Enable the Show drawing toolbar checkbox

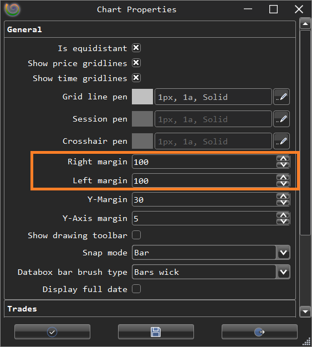[x=136, y=235]
